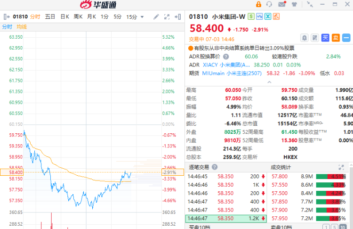
Task: Click the 4.24% volume ratio bar
Action: pyautogui.click(x=331, y=193)
